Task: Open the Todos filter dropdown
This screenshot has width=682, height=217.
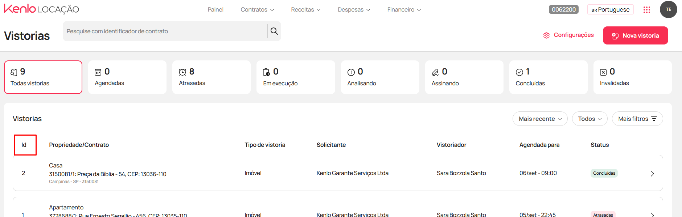Action: pos(589,119)
